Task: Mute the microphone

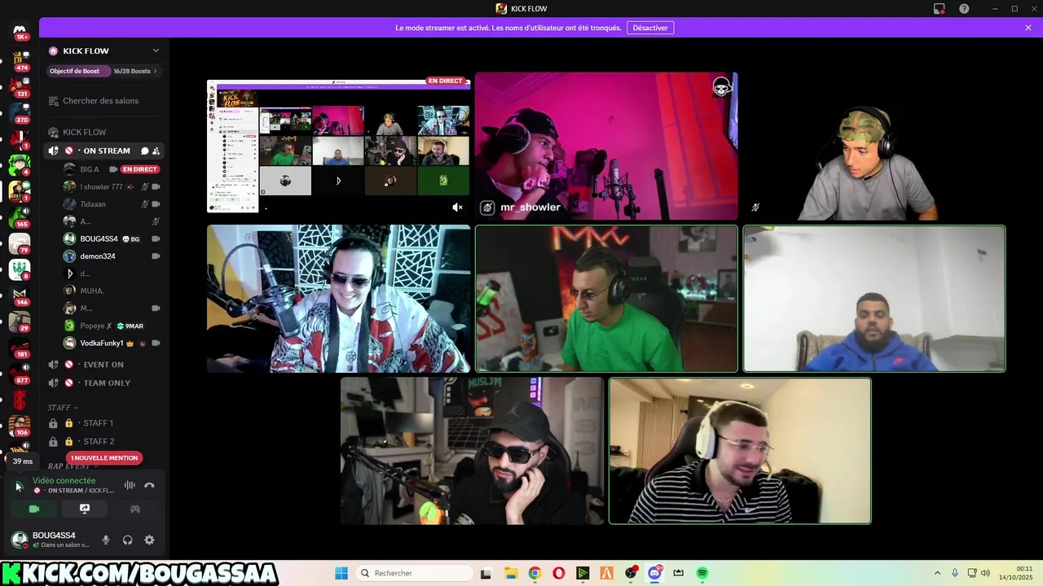Action: click(105, 540)
